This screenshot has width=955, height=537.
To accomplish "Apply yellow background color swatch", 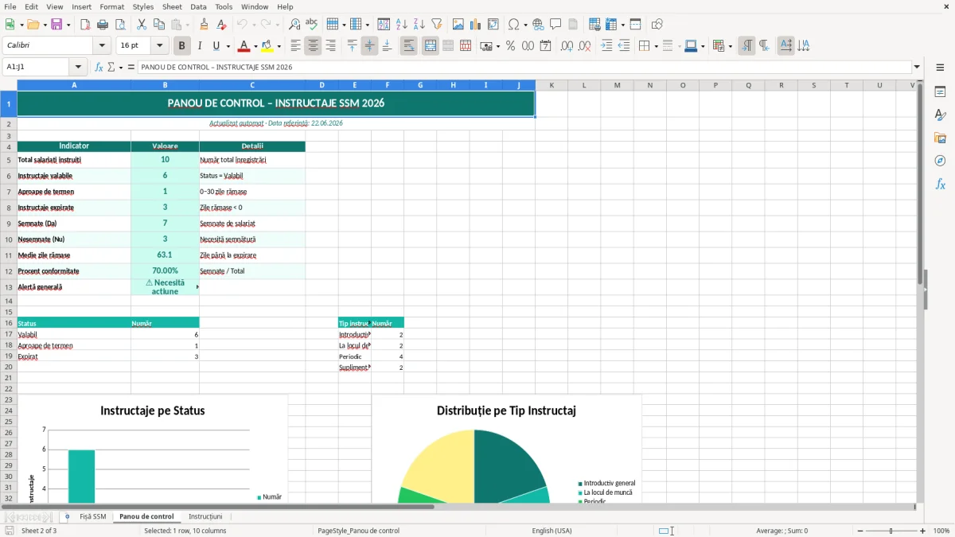I will (268, 46).
